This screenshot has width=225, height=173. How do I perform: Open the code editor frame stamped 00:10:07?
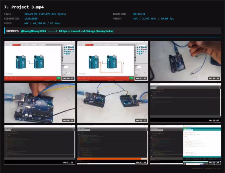[x=186, y=103]
